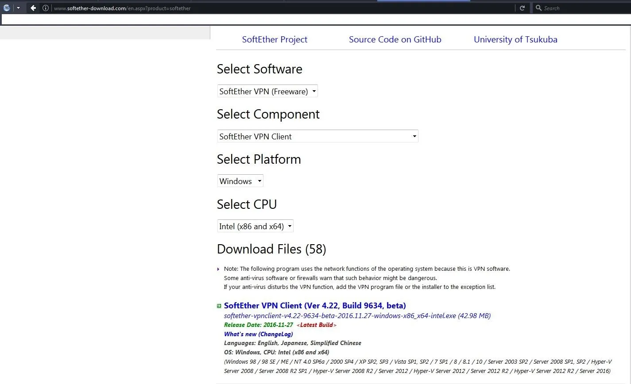Focus the URL address bar
Viewport: 631px width, 384px height.
click(x=283, y=8)
